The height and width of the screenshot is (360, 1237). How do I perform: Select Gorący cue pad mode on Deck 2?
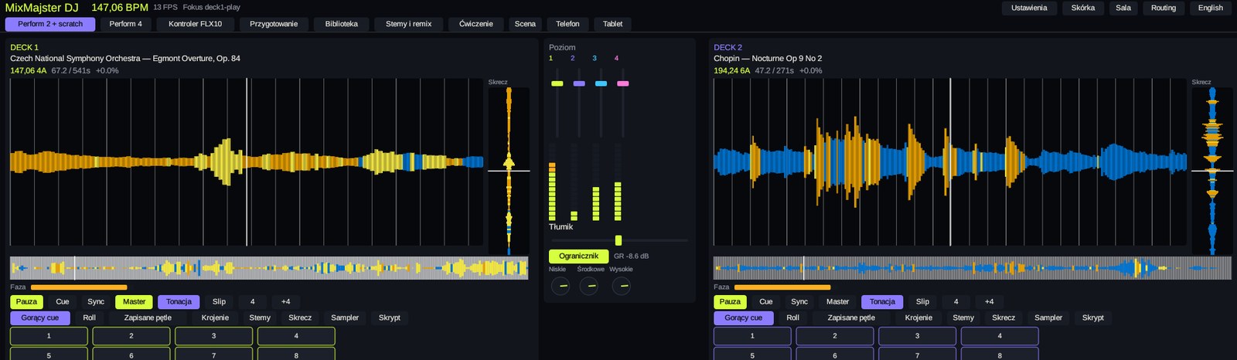point(743,318)
